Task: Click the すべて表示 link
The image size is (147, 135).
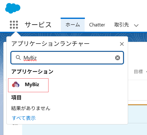Action: click(24, 118)
